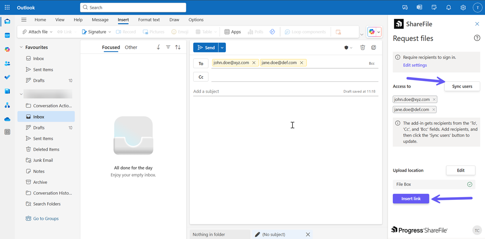
Task: Open Settings gear in header
Action: (x=463, y=7)
